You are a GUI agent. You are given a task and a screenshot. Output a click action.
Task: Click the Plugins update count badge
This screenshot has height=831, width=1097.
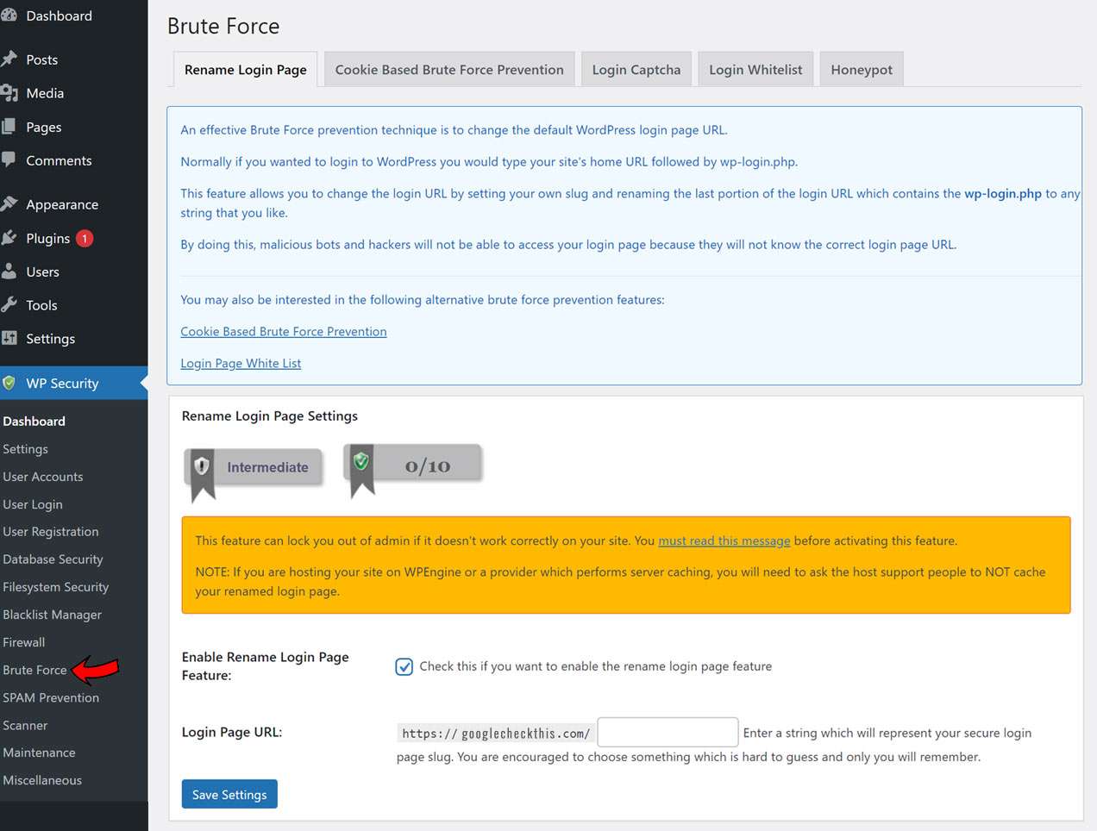[x=85, y=238]
